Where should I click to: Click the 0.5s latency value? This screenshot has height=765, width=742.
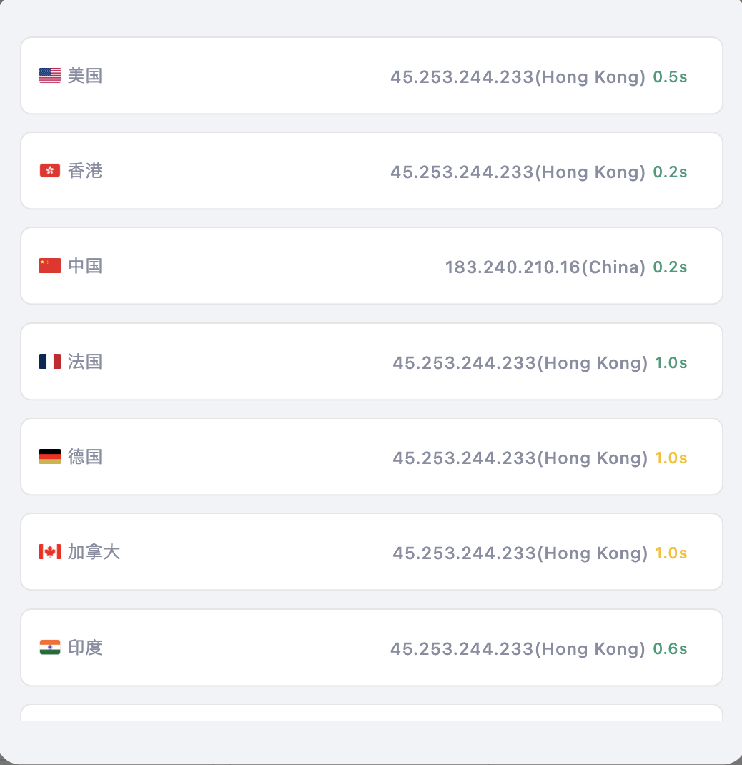coord(670,77)
